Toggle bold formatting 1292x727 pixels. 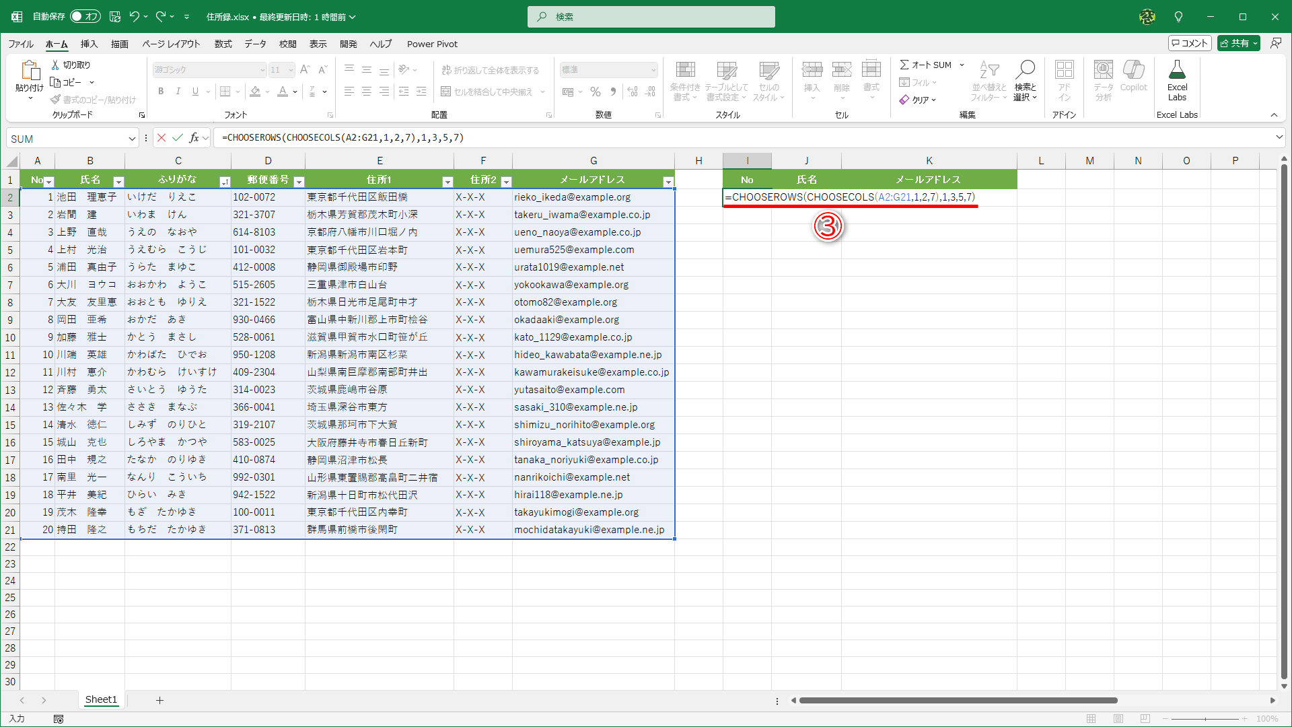coord(161,91)
